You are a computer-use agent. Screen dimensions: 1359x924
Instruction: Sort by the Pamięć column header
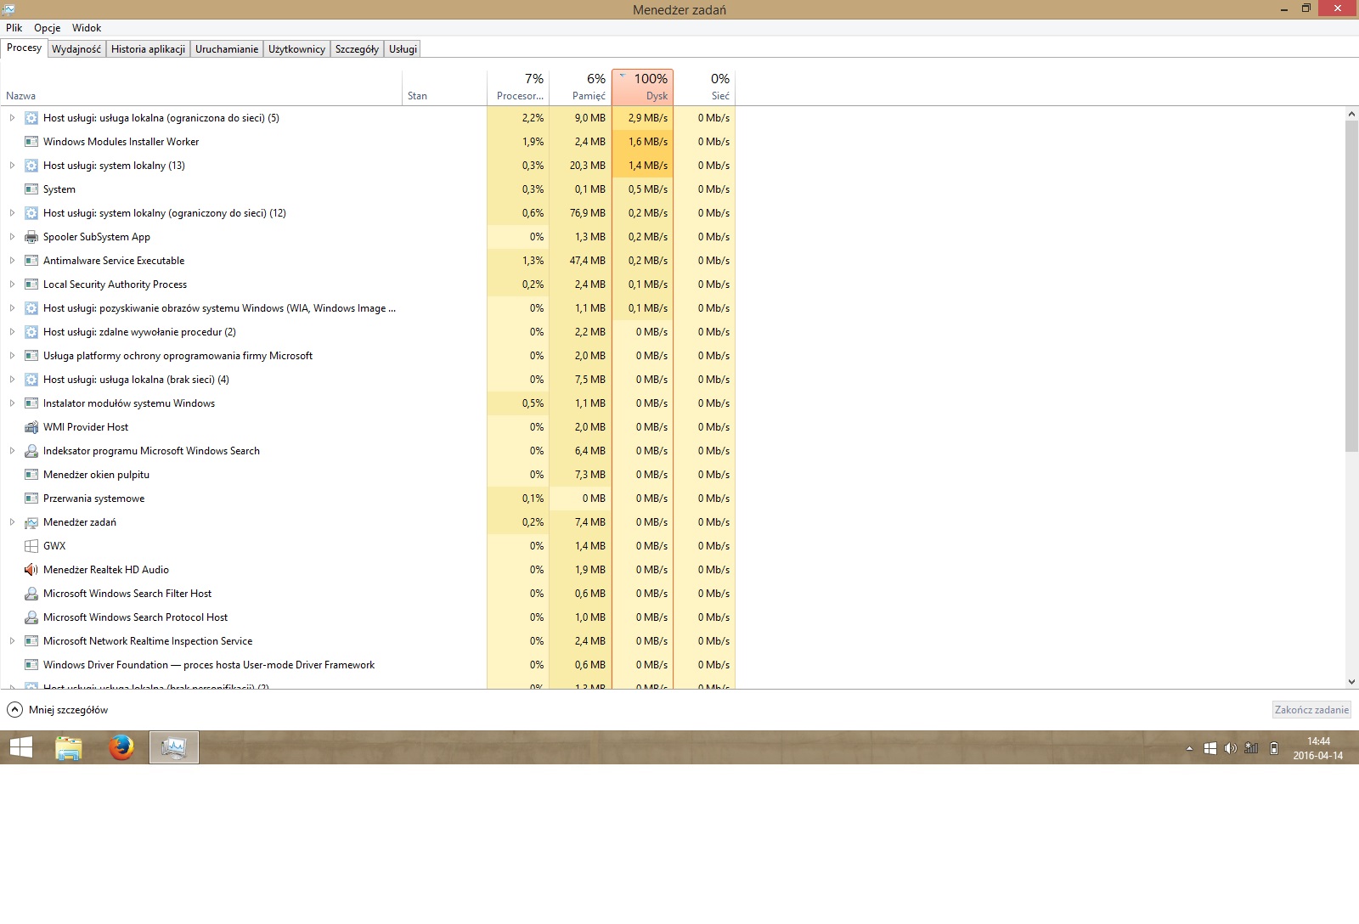pos(580,87)
